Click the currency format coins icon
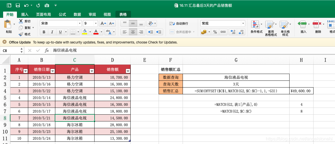This screenshot has height=144, width=335. pos(204,32)
